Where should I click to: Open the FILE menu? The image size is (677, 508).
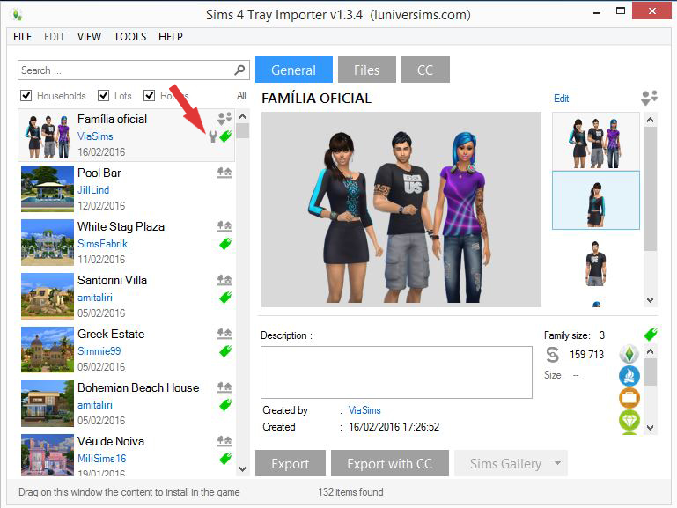click(23, 37)
